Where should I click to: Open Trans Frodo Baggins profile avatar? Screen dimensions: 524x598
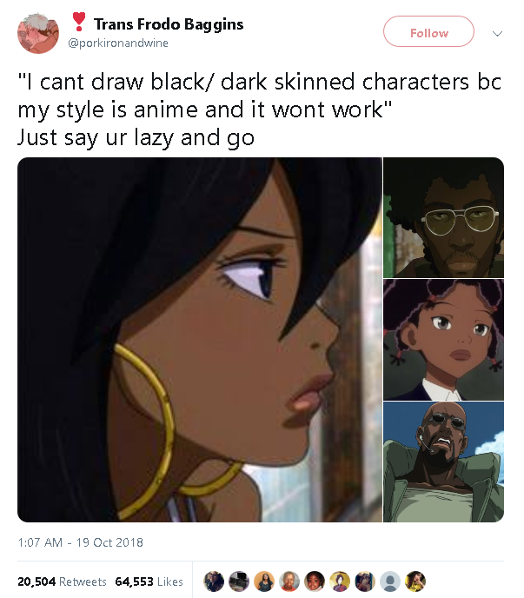tap(38, 33)
